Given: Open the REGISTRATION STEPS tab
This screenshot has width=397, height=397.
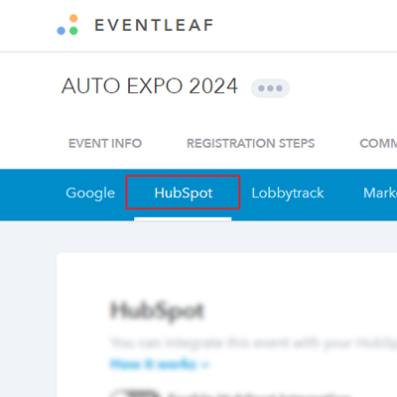Looking at the screenshot, I should point(251,143).
